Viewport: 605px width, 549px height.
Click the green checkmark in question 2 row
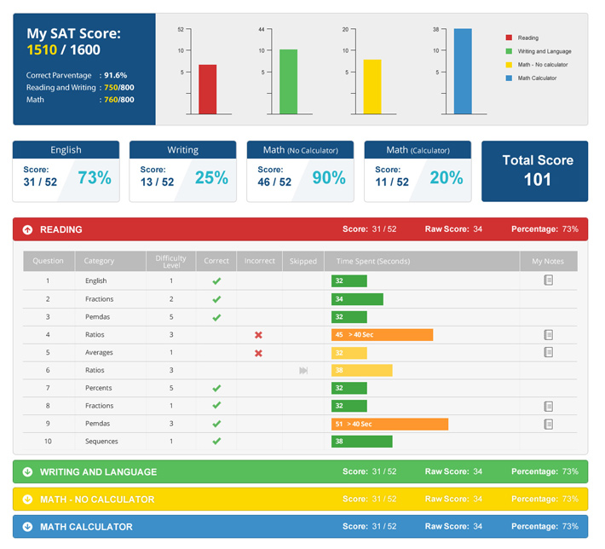(216, 299)
